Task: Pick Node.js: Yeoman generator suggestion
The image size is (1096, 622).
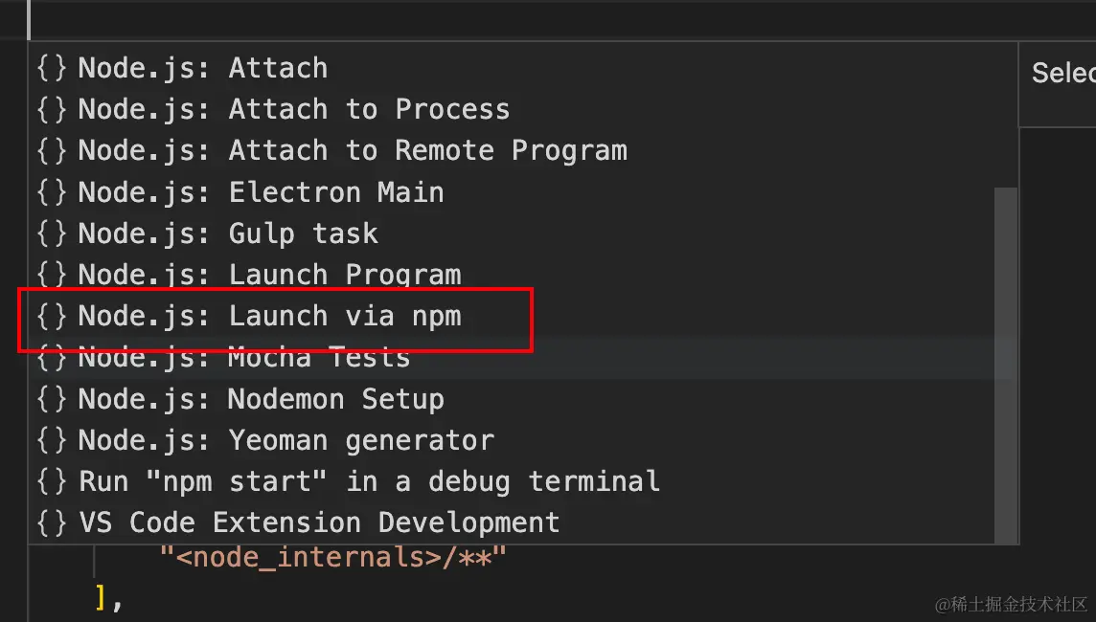Action: tap(285, 440)
